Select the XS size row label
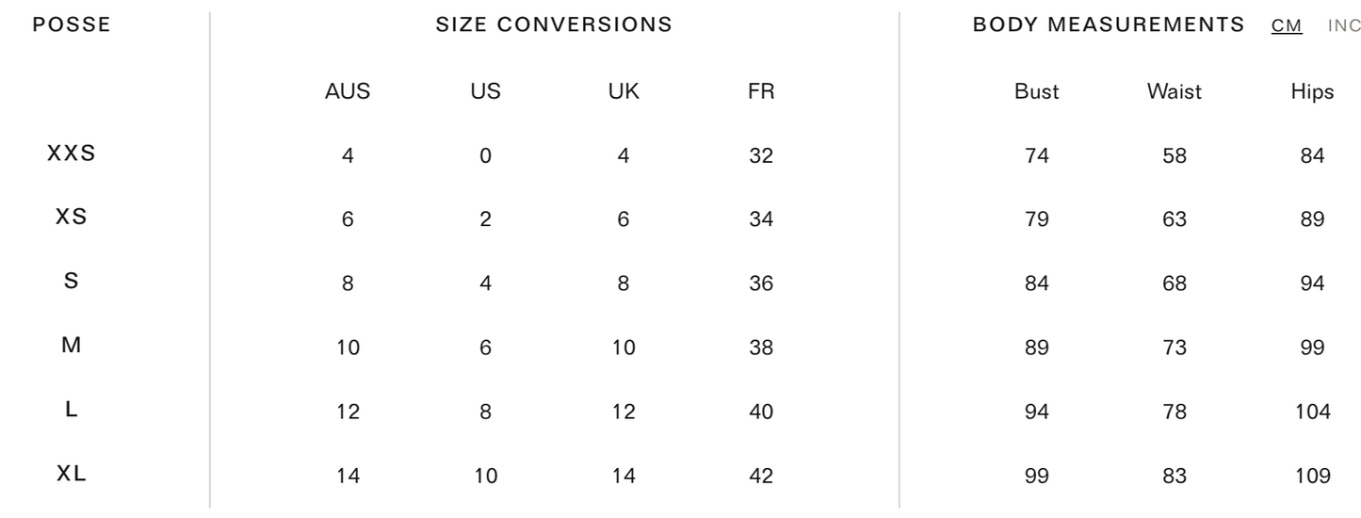Screen dimensions: 1361x518 pyautogui.click(x=72, y=218)
